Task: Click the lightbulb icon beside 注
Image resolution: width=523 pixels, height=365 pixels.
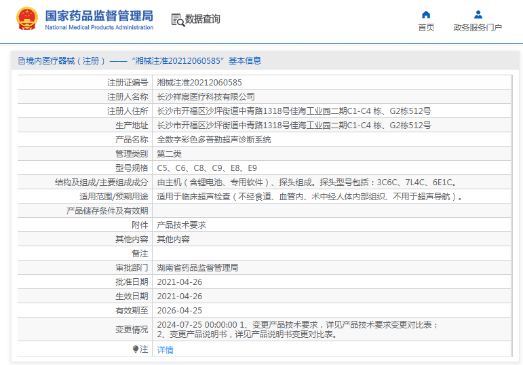Action: tap(136, 349)
